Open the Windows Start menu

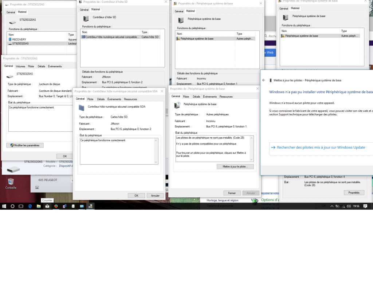tap(4, 206)
